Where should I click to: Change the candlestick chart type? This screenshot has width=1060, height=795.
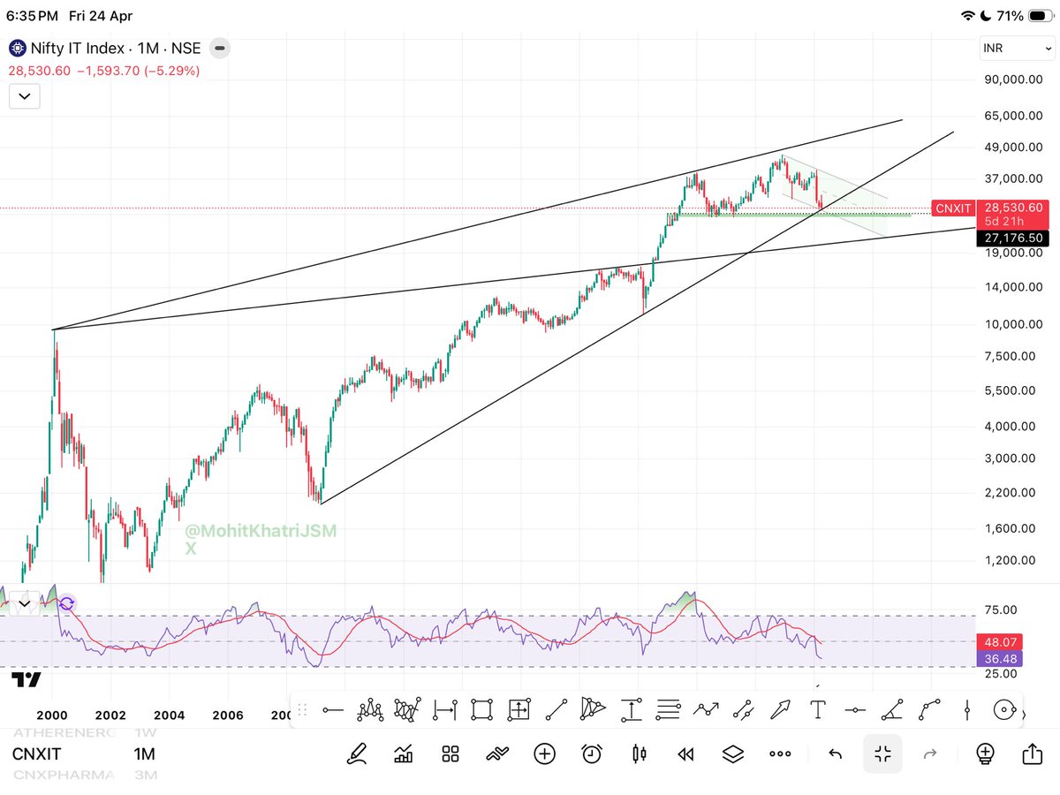click(x=640, y=753)
